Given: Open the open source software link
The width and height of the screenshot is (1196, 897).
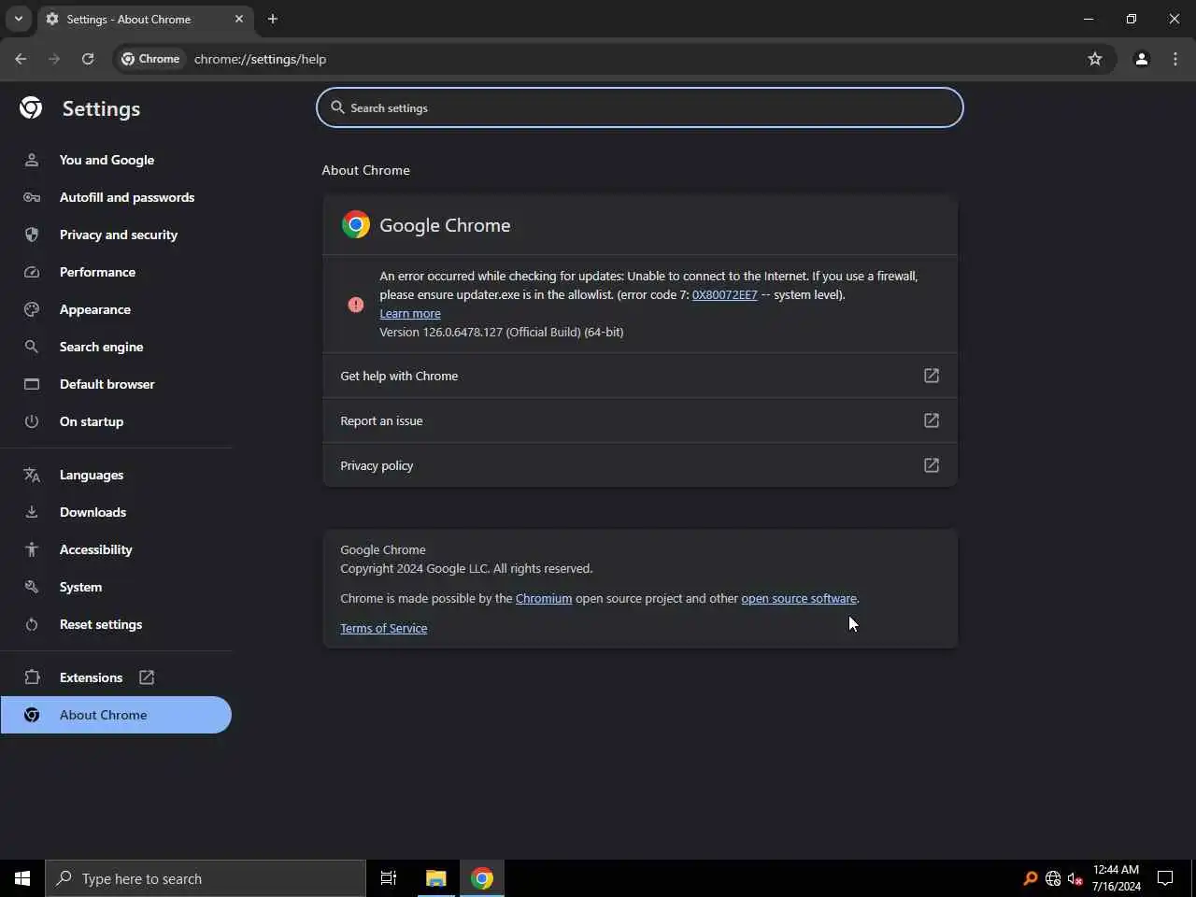Looking at the screenshot, I should (799, 598).
